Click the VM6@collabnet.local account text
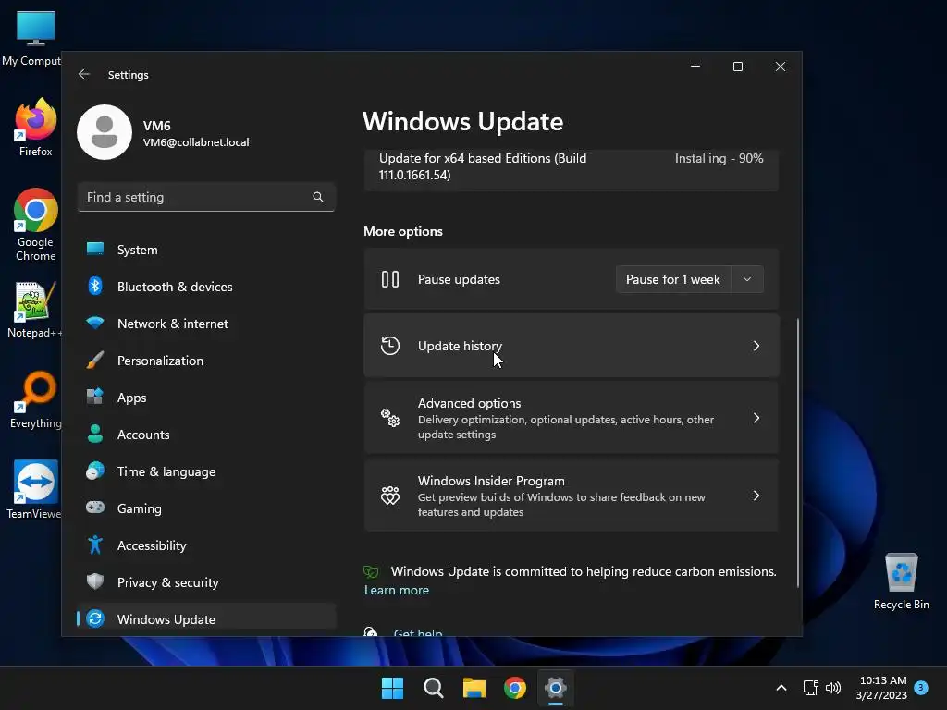The width and height of the screenshot is (947, 710). [x=196, y=142]
